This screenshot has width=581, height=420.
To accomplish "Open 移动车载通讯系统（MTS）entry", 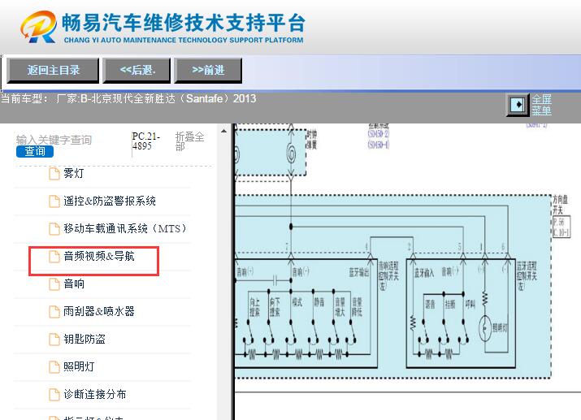I will tap(125, 228).
